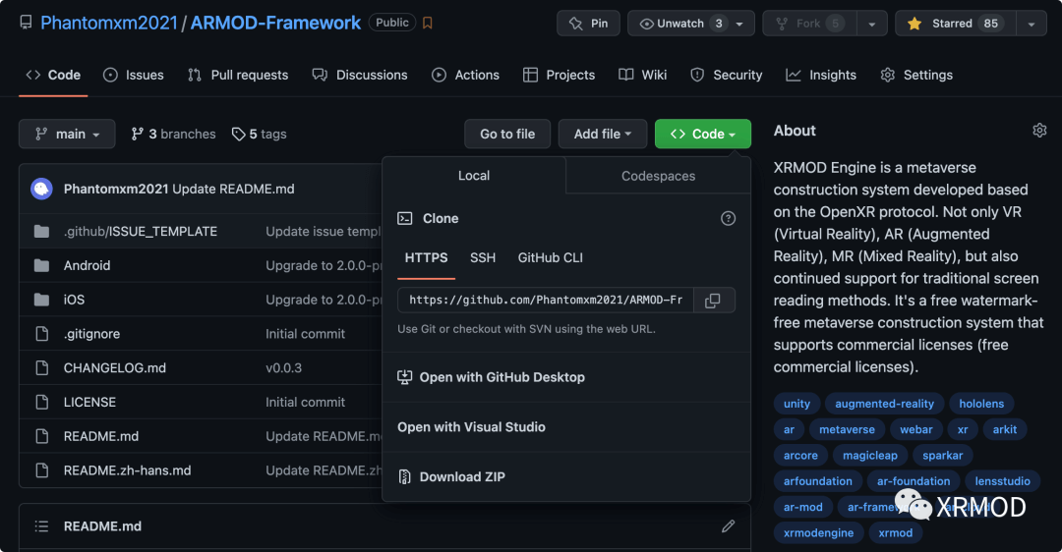Click the magicleap topic tag
1062x552 pixels.
click(x=869, y=456)
